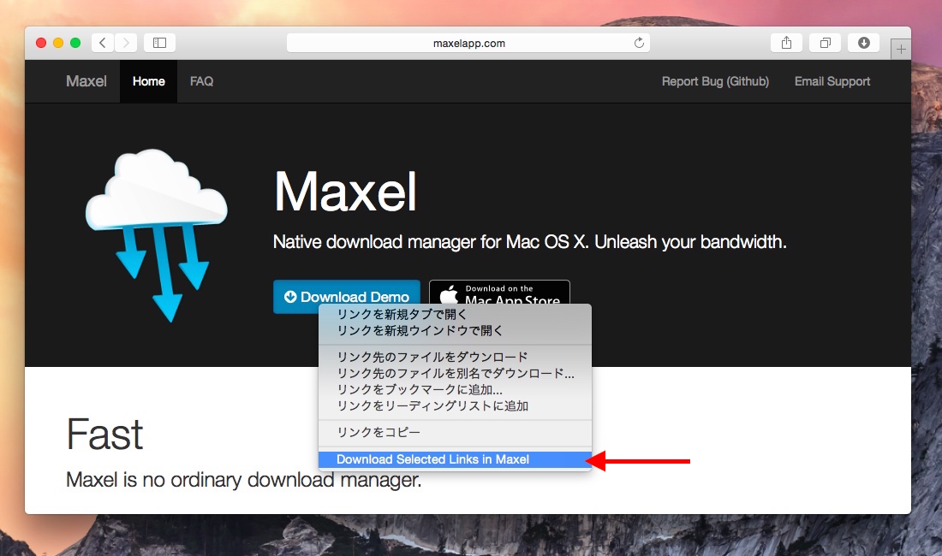This screenshot has width=942, height=556.
Task: Click the Maxel cloud logo image
Action: coord(157,235)
